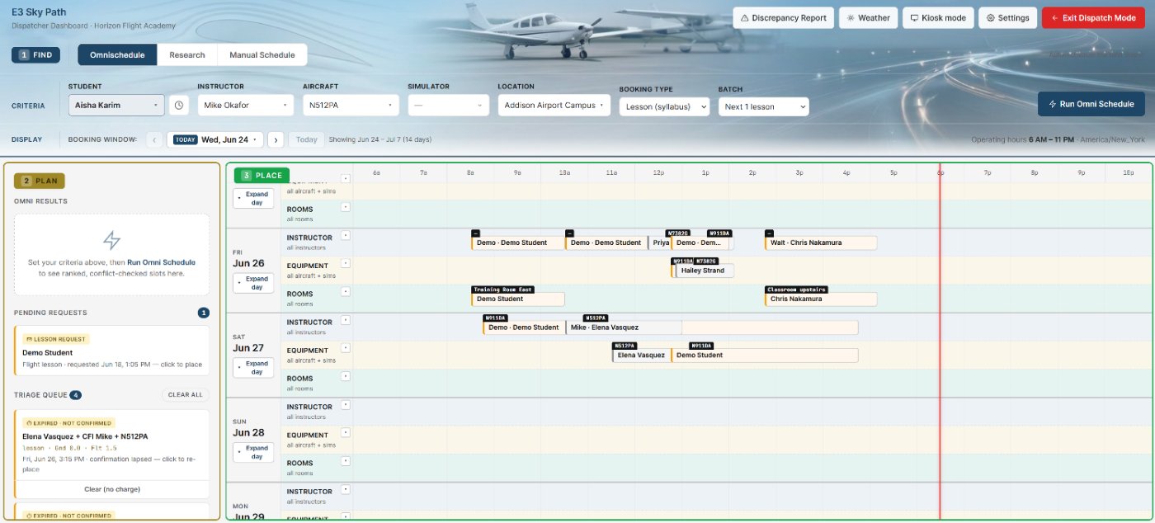Image resolution: width=1155 pixels, height=523 pixels.
Task: Toggle the Sat Jun 27 Equipment row expander
Action: (x=346, y=348)
